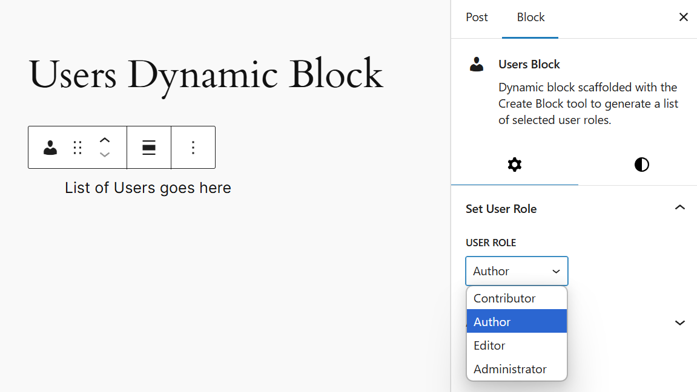Move block down with the down arrow
697x392 pixels.
[105, 155]
